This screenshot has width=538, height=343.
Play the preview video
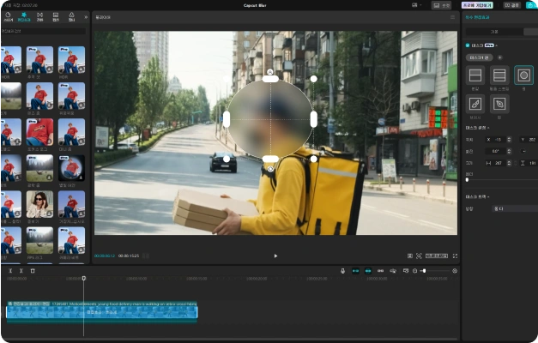click(275, 256)
